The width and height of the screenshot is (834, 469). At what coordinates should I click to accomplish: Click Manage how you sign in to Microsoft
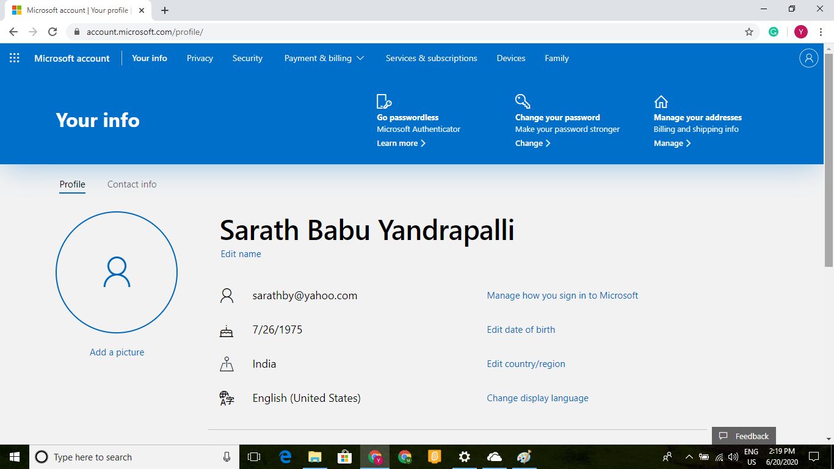coord(562,296)
